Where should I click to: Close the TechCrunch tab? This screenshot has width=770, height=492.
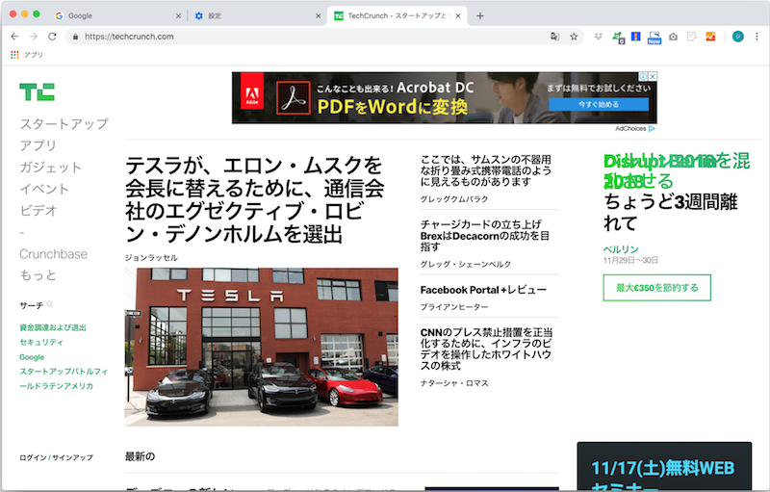point(458,15)
